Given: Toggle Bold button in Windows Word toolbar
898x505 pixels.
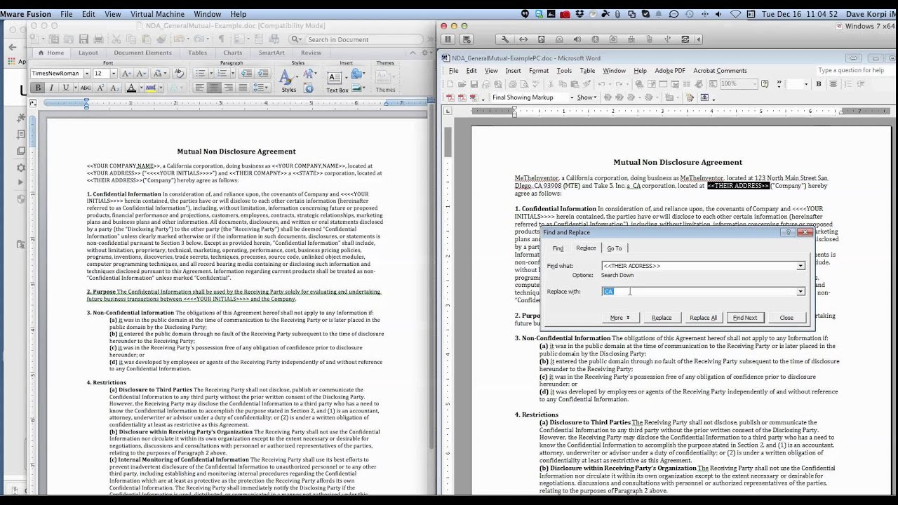Looking at the screenshot, I should point(818,83).
